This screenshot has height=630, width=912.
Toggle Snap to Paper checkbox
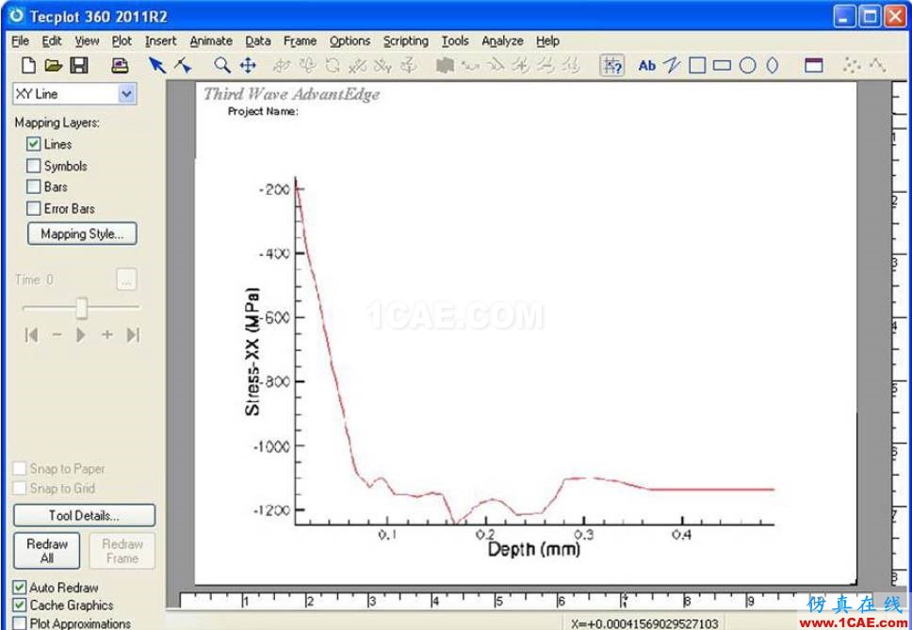[20, 468]
